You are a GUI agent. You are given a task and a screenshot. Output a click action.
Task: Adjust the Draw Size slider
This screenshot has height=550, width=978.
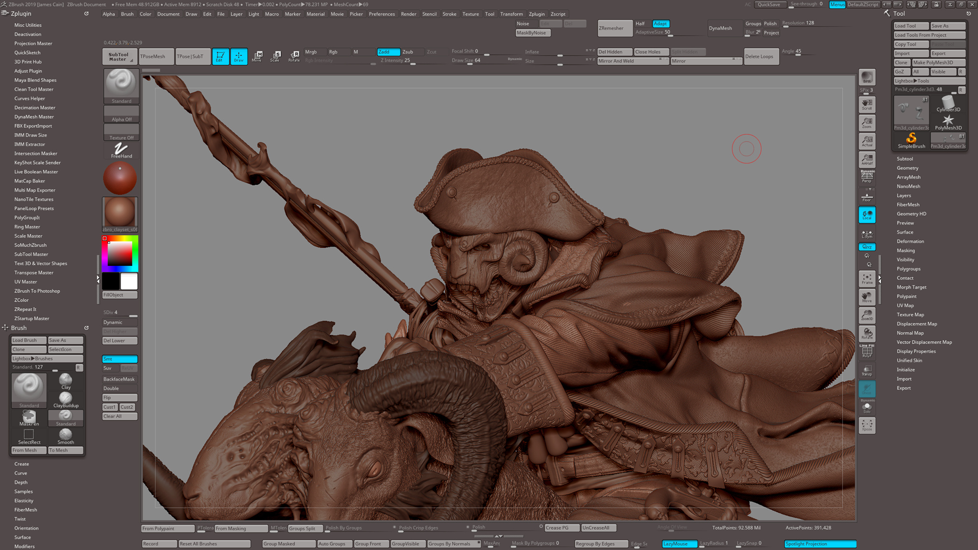486,61
